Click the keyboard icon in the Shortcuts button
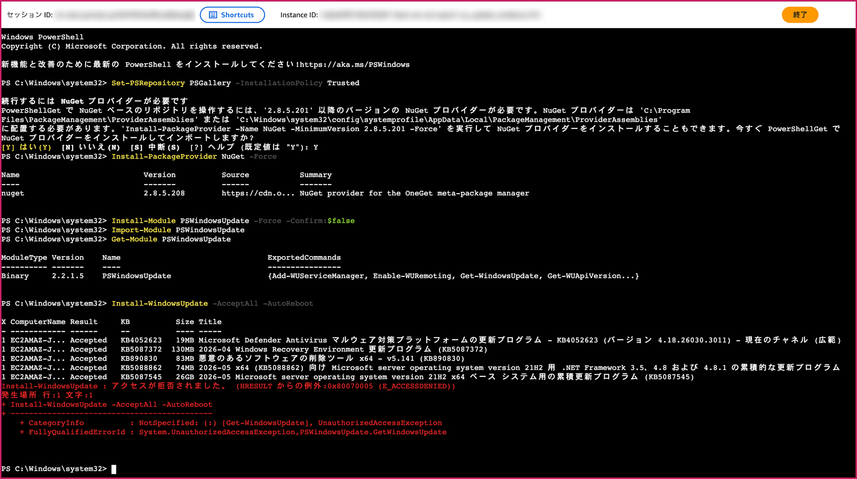Image resolution: width=857 pixels, height=479 pixels. tap(213, 15)
